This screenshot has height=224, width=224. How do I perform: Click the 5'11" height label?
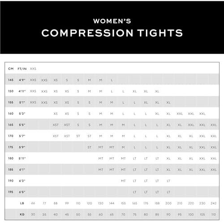22,159
